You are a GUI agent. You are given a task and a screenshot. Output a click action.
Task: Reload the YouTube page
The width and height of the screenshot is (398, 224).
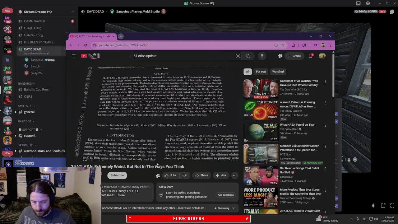pos(86,45)
